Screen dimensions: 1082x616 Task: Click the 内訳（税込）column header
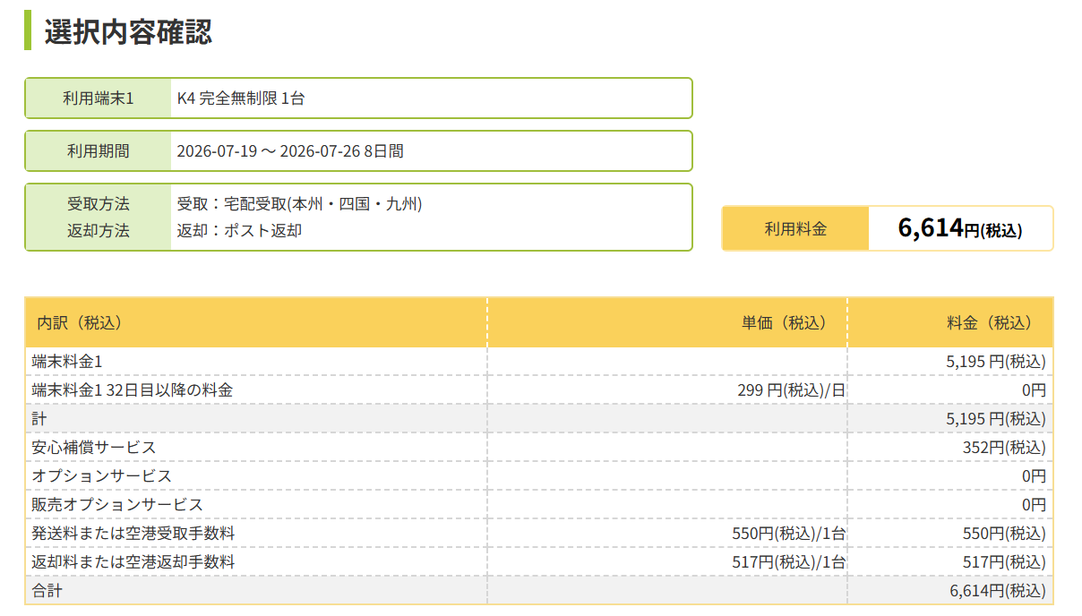click(79, 322)
